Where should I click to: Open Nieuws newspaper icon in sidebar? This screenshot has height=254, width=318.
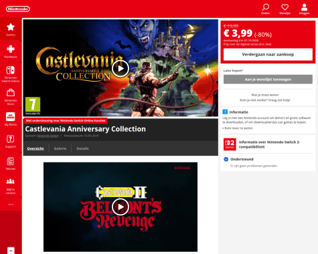(11, 161)
